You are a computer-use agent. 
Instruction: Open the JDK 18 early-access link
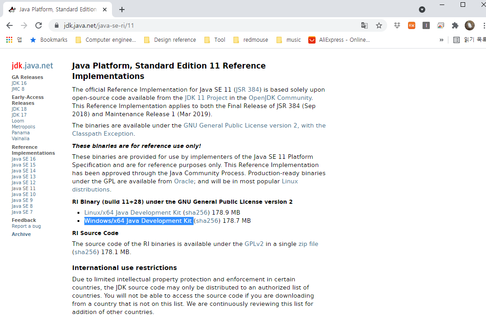point(19,109)
